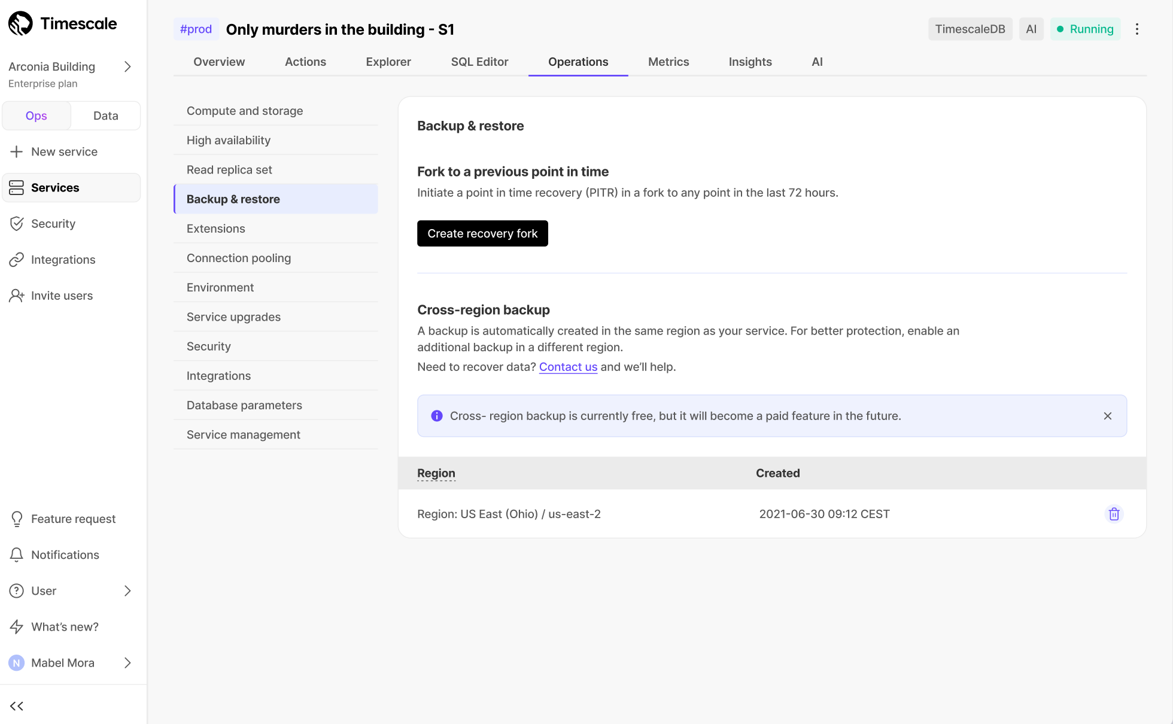The image size is (1173, 724).
Task: Click the User help circle icon
Action: 17,591
